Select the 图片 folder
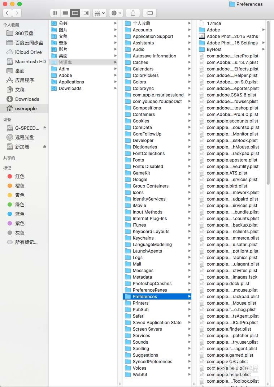This screenshot has width=274, height=387. [84, 30]
